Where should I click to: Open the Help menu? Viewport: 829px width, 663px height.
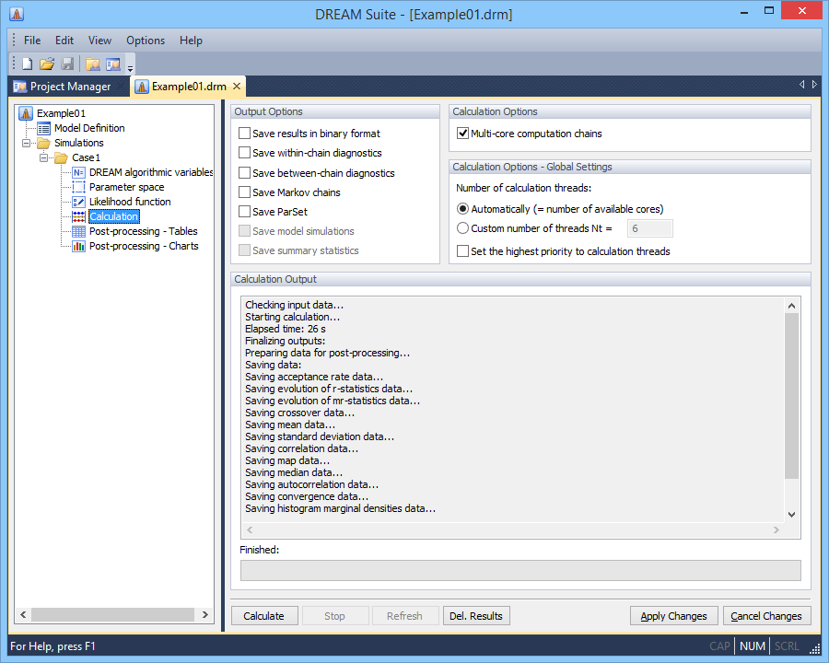191,41
